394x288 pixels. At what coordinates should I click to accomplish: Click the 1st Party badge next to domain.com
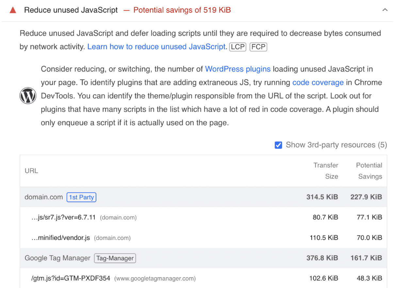coord(81,197)
